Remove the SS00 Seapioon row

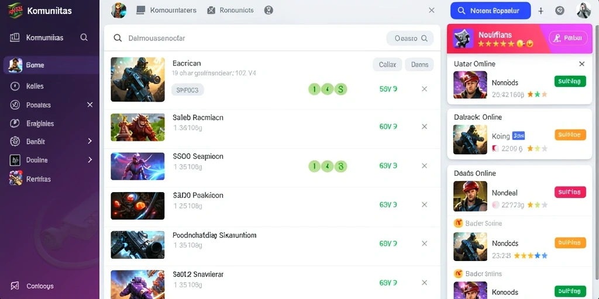[x=424, y=165]
